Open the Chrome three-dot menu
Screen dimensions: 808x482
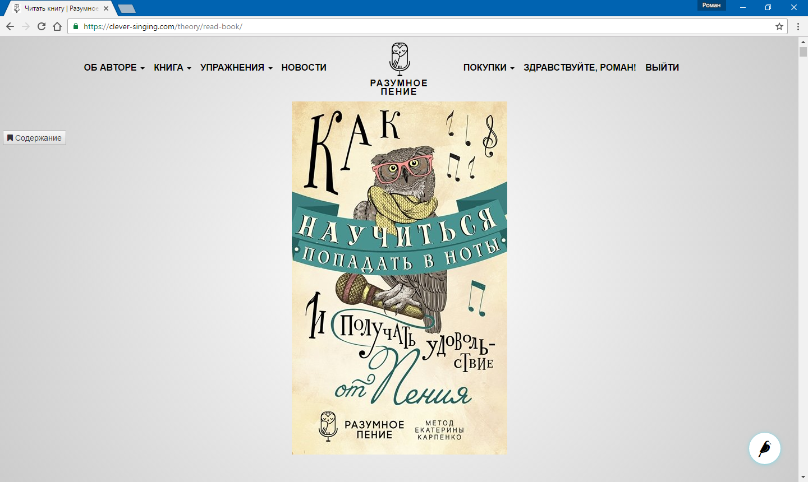coord(798,26)
